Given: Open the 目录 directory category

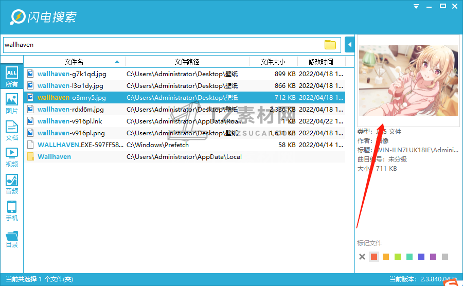Looking at the screenshot, I should pyautogui.click(x=12, y=239).
